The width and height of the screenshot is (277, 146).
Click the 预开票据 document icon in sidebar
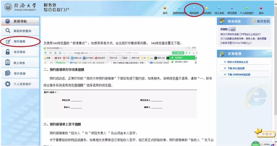click(x=8, y=74)
